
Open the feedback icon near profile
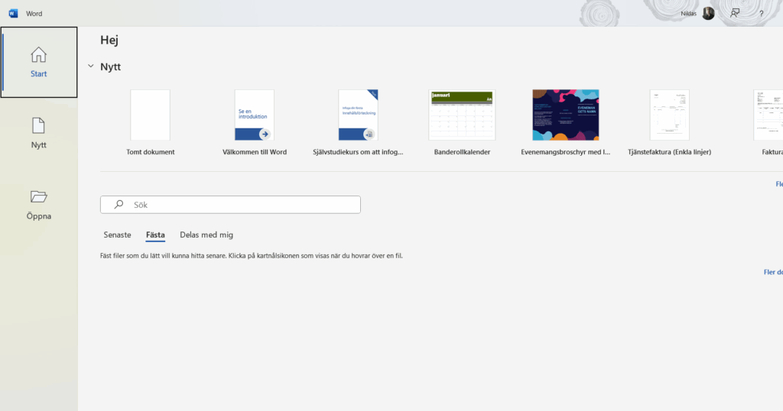(x=735, y=13)
